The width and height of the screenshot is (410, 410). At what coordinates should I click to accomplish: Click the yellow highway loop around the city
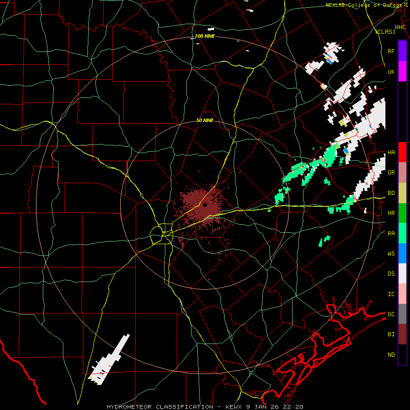click(x=162, y=234)
